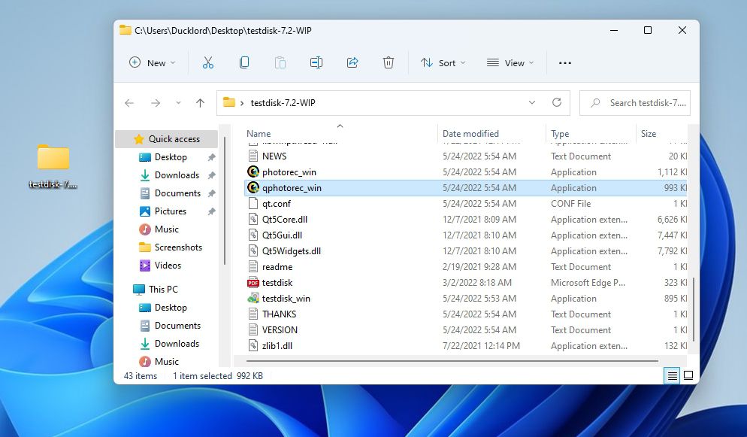Expand the address bar history dropdown
This screenshot has height=437, width=747.
(531, 102)
